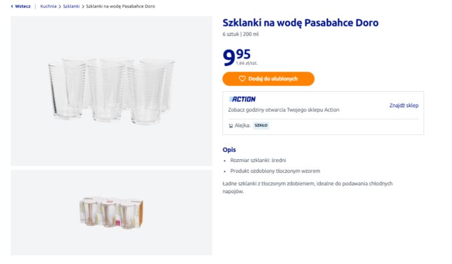Click the Znajdź sklep link

[404, 105]
